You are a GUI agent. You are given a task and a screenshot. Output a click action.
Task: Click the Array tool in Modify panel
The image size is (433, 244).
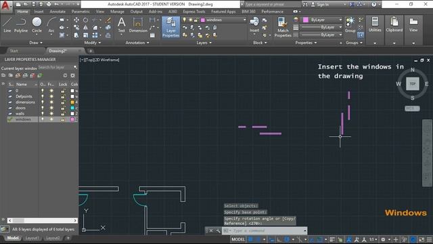(95, 35)
